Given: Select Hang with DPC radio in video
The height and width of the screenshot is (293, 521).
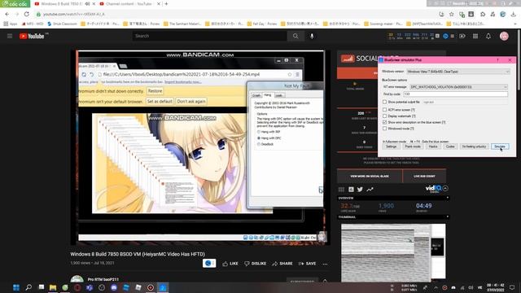Looking at the screenshot, I should 259,138.
